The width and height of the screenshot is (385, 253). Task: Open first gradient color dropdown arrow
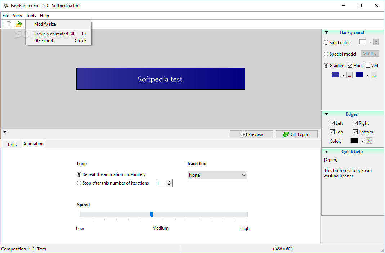coord(343,75)
